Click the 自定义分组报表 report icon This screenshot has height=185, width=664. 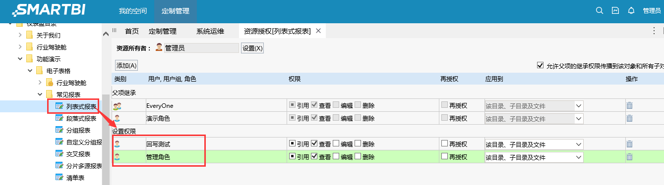click(60, 142)
